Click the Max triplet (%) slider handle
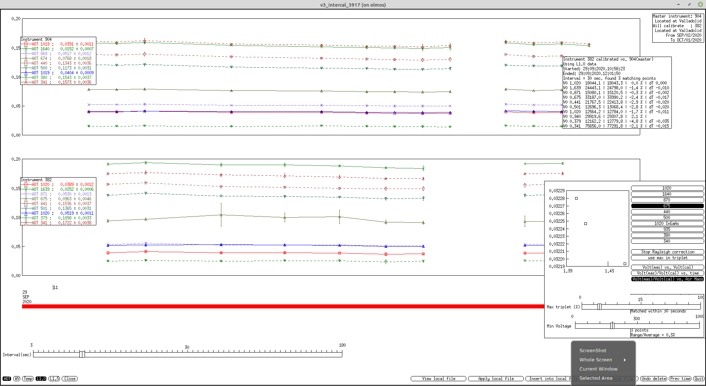The image size is (706, 386). click(599, 307)
